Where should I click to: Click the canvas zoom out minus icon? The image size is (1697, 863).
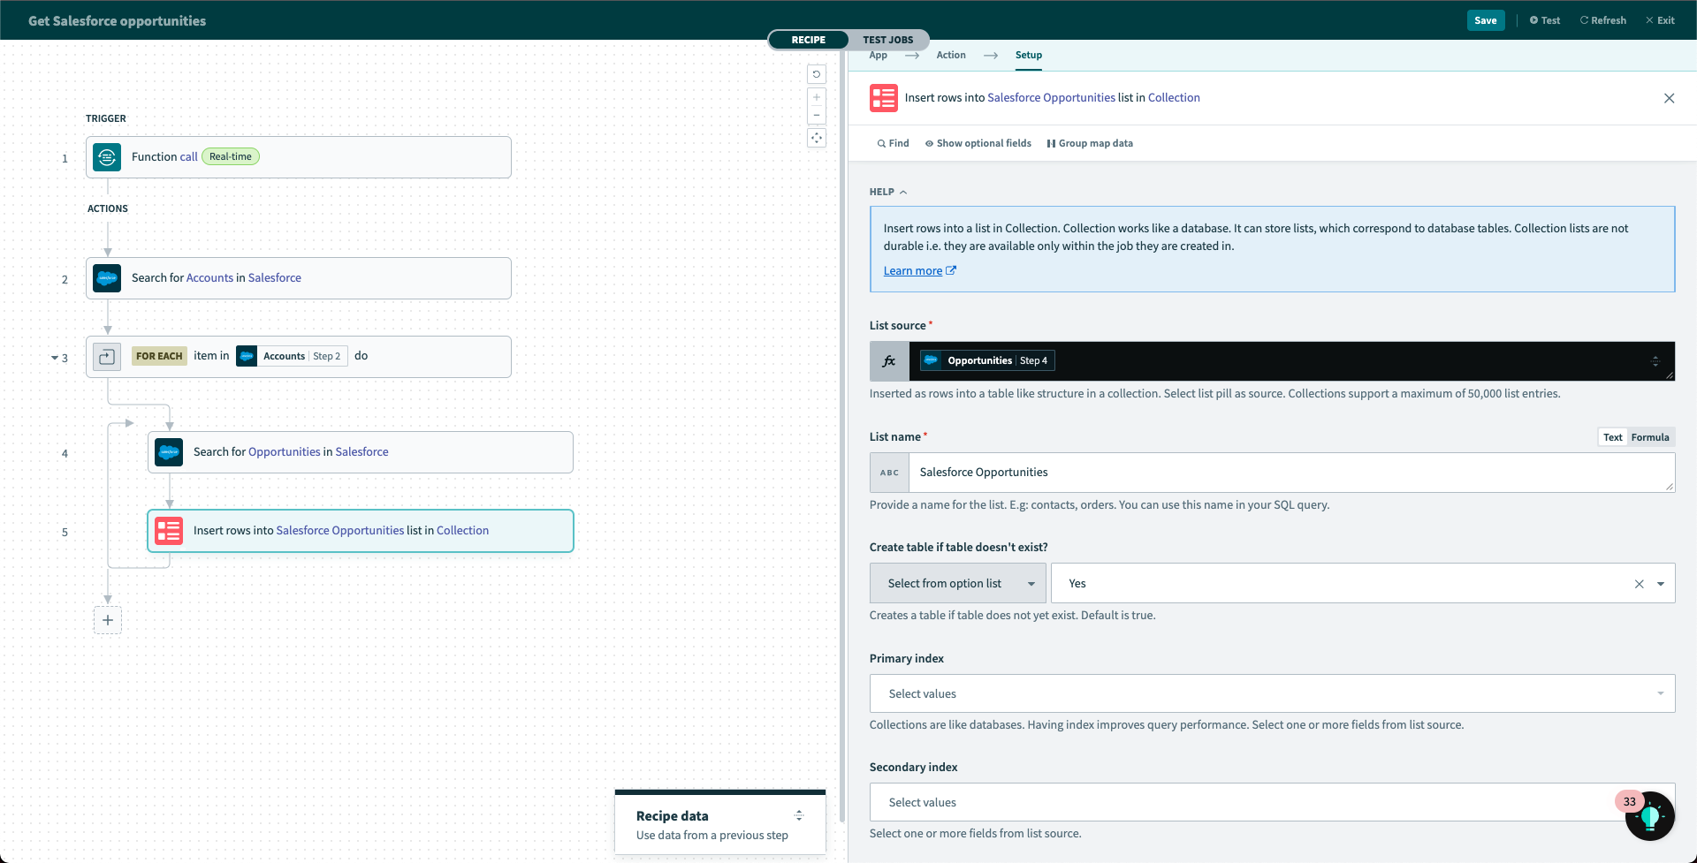(817, 116)
